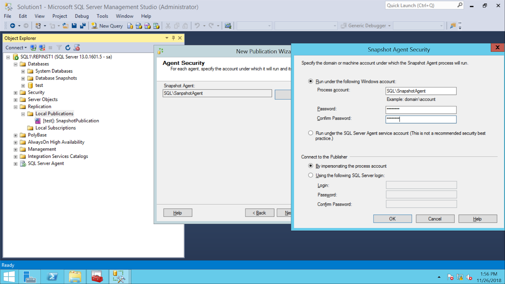Select the Local Subscriptions tree item
This screenshot has width=505, height=284.
point(56,128)
